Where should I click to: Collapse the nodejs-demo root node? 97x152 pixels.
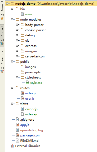(x=7, y=4)
